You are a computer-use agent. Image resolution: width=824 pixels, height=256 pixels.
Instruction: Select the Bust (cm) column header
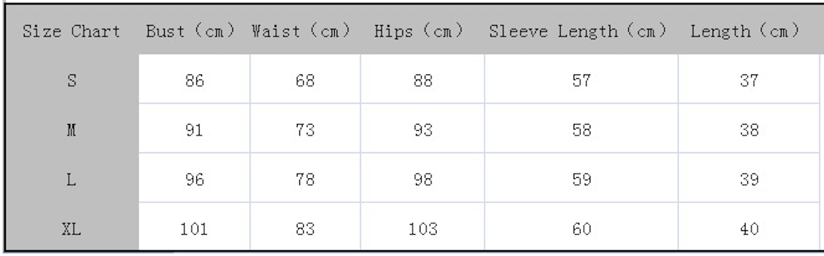click(191, 31)
